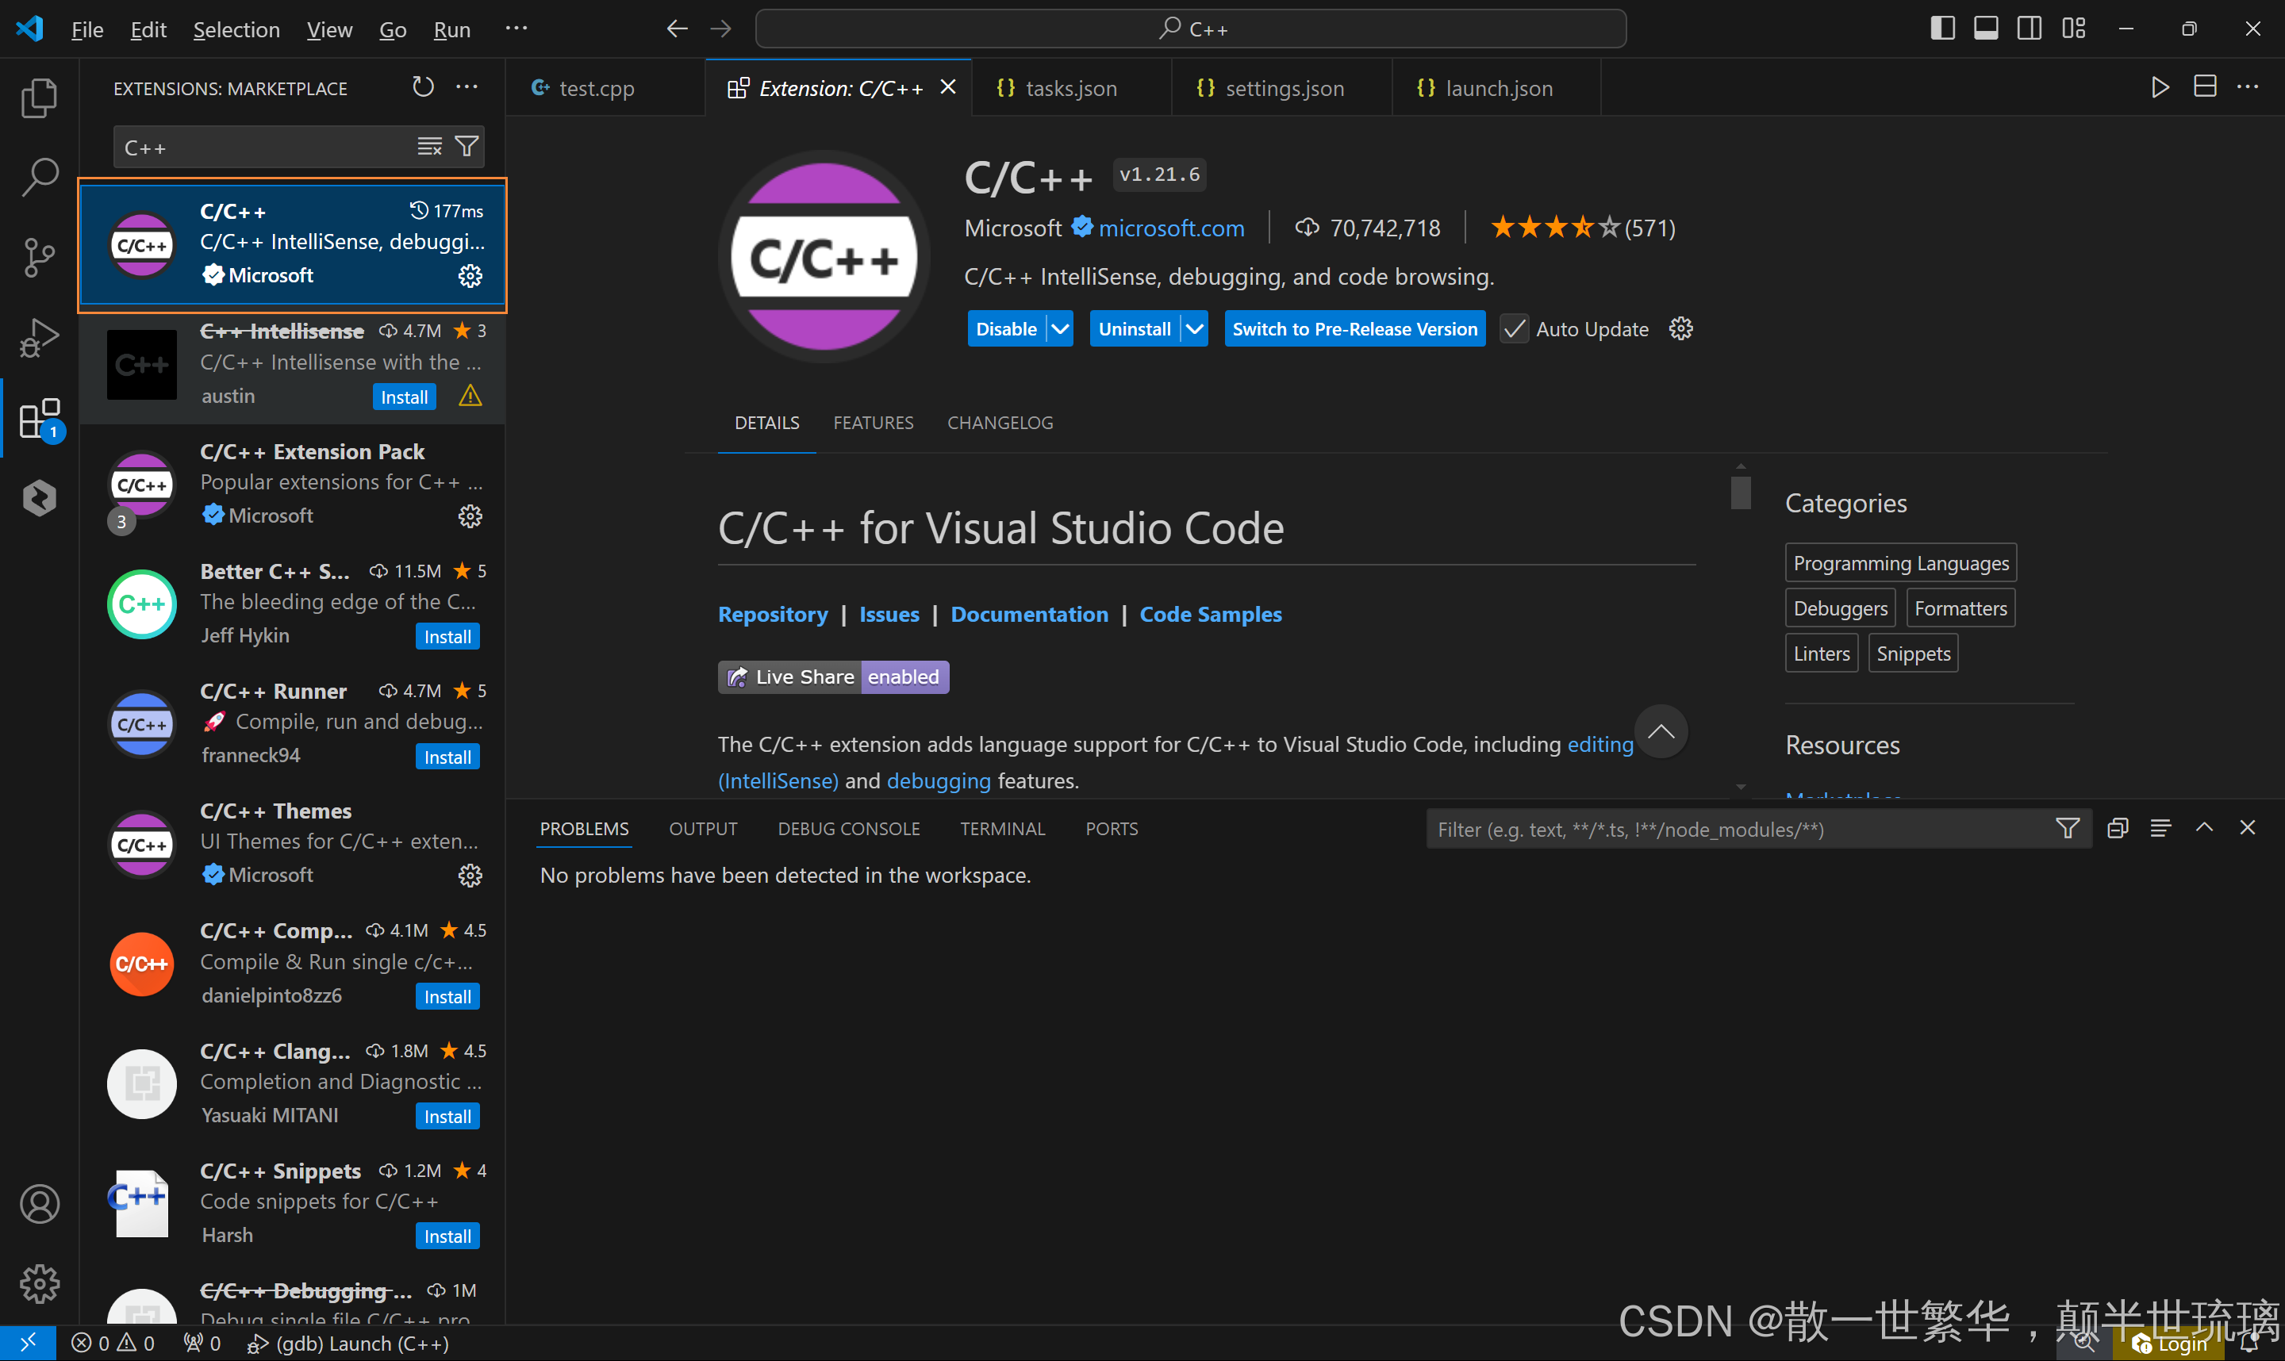This screenshot has height=1361, width=2285.
Task: Expand the Uninstall button dropdown arrow
Action: 1194,329
